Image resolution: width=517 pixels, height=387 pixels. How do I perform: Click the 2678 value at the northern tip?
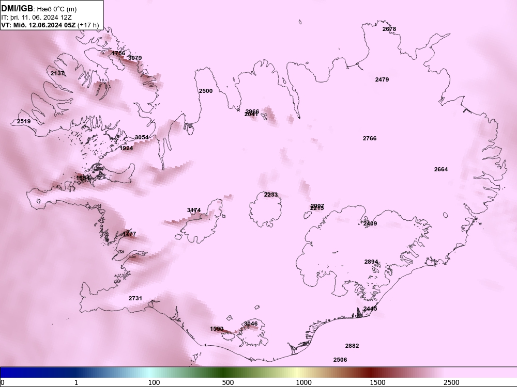pos(389,29)
